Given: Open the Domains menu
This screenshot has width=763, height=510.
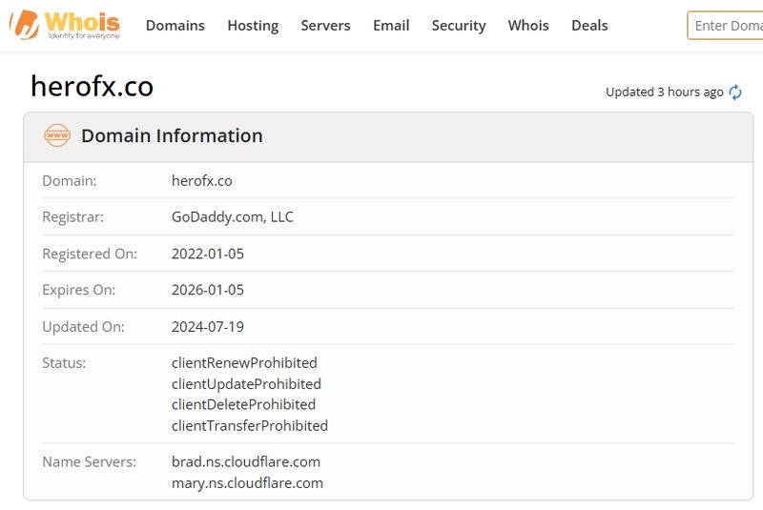Looking at the screenshot, I should click(175, 26).
